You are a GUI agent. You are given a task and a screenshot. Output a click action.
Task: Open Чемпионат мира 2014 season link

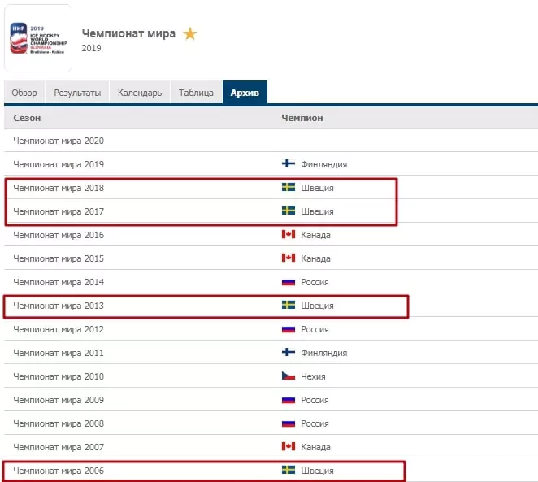pyautogui.click(x=59, y=282)
